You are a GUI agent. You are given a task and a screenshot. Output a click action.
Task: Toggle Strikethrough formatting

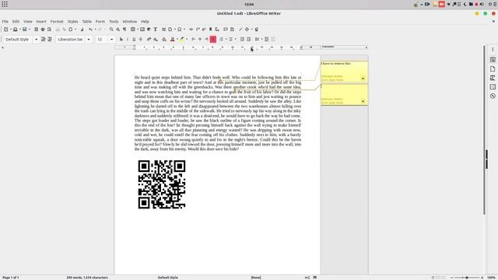click(140, 40)
